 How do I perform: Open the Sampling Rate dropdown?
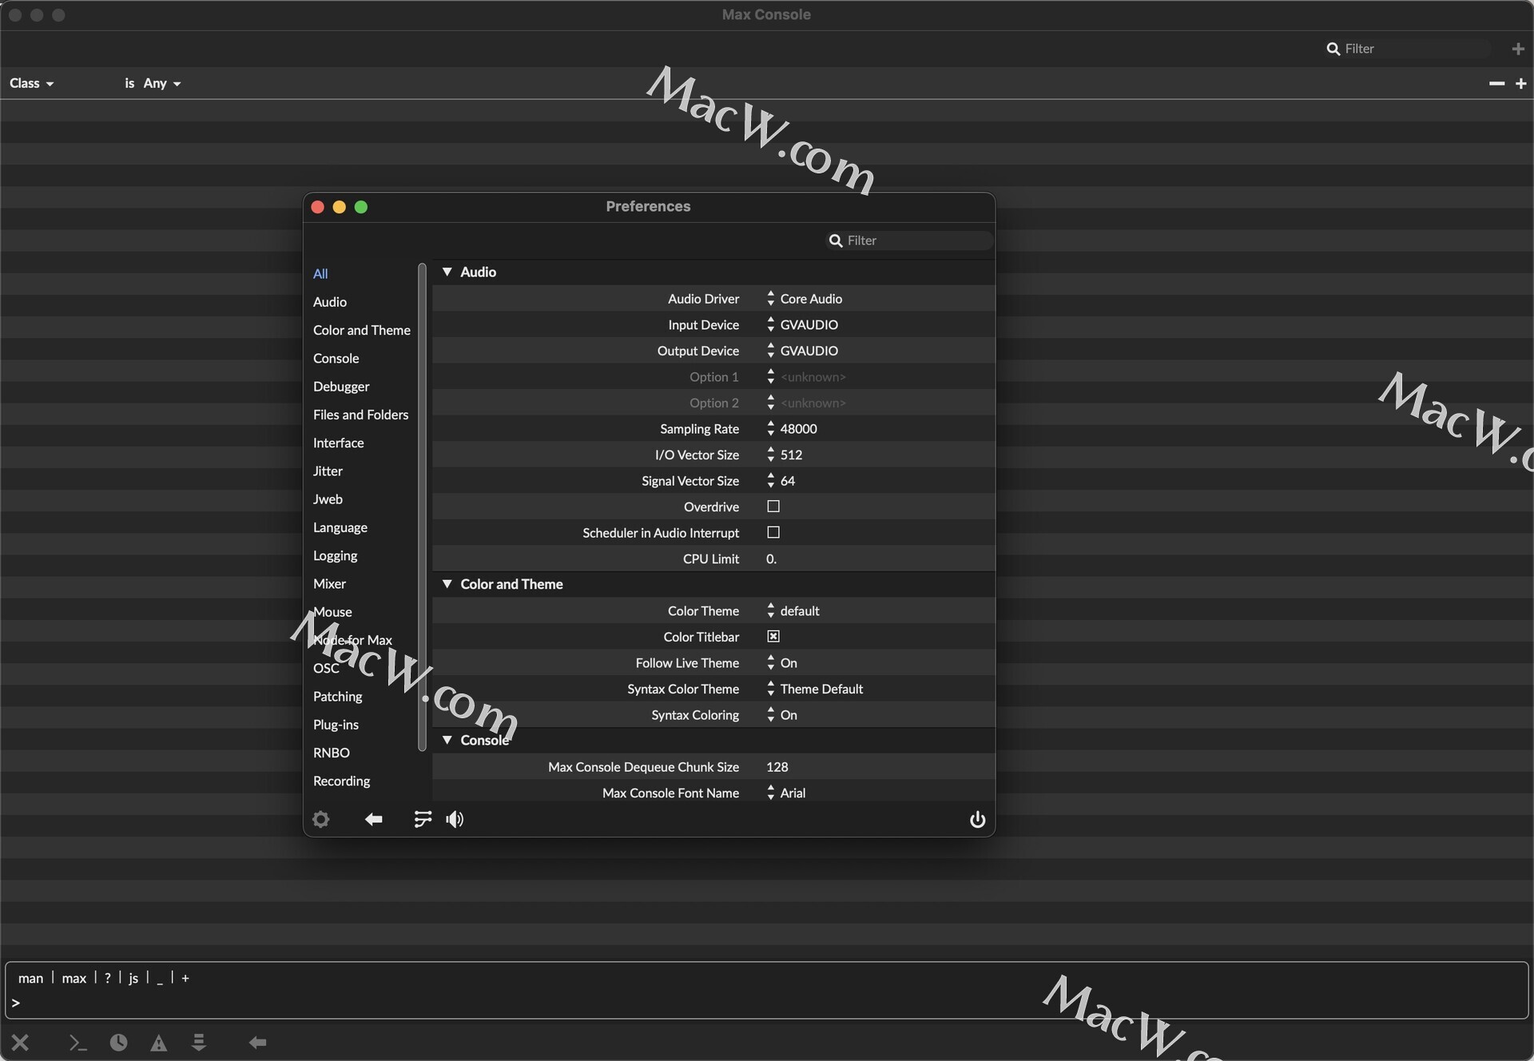[792, 429]
